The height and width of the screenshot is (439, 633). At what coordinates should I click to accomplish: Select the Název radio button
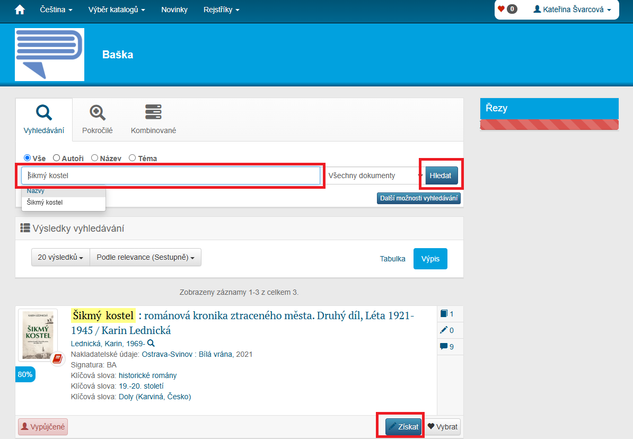94,158
